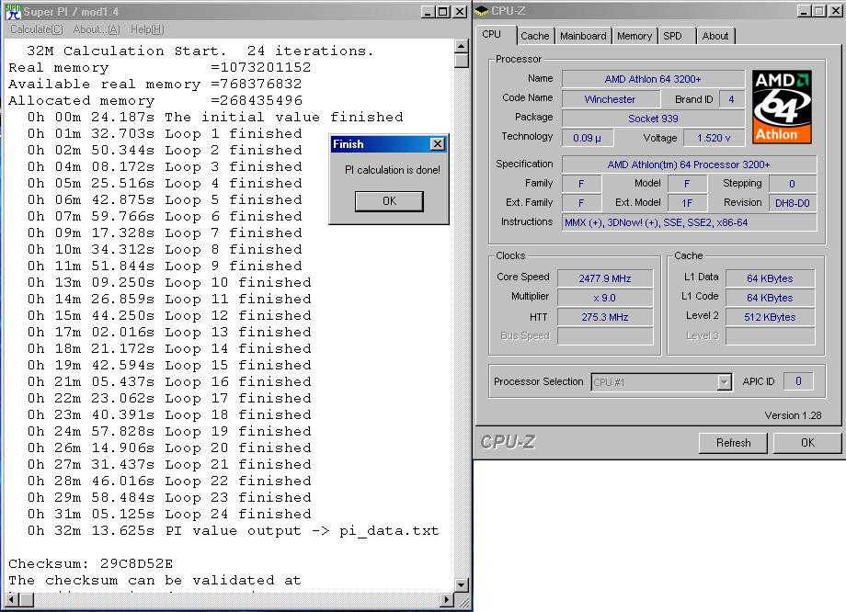Expand the Processor Selection dropdown arrow
The height and width of the screenshot is (612, 846).
pyautogui.click(x=725, y=382)
